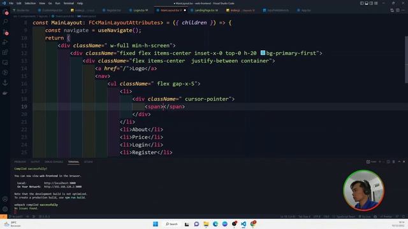The image size is (408, 229).
Task: Click line number 19 in the gutter
Action: (x=24, y=106)
